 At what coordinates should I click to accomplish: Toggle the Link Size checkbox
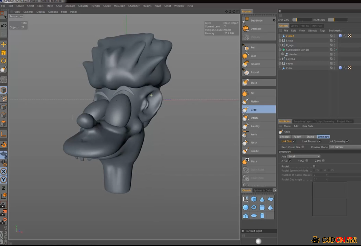[294, 141]
